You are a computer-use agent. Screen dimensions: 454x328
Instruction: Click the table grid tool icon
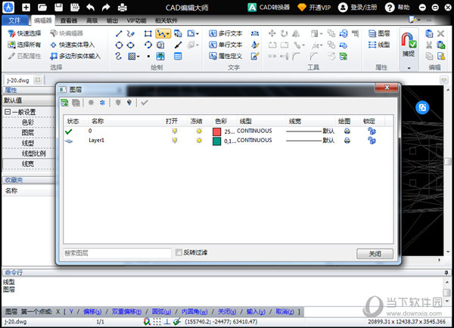[178, 56]
